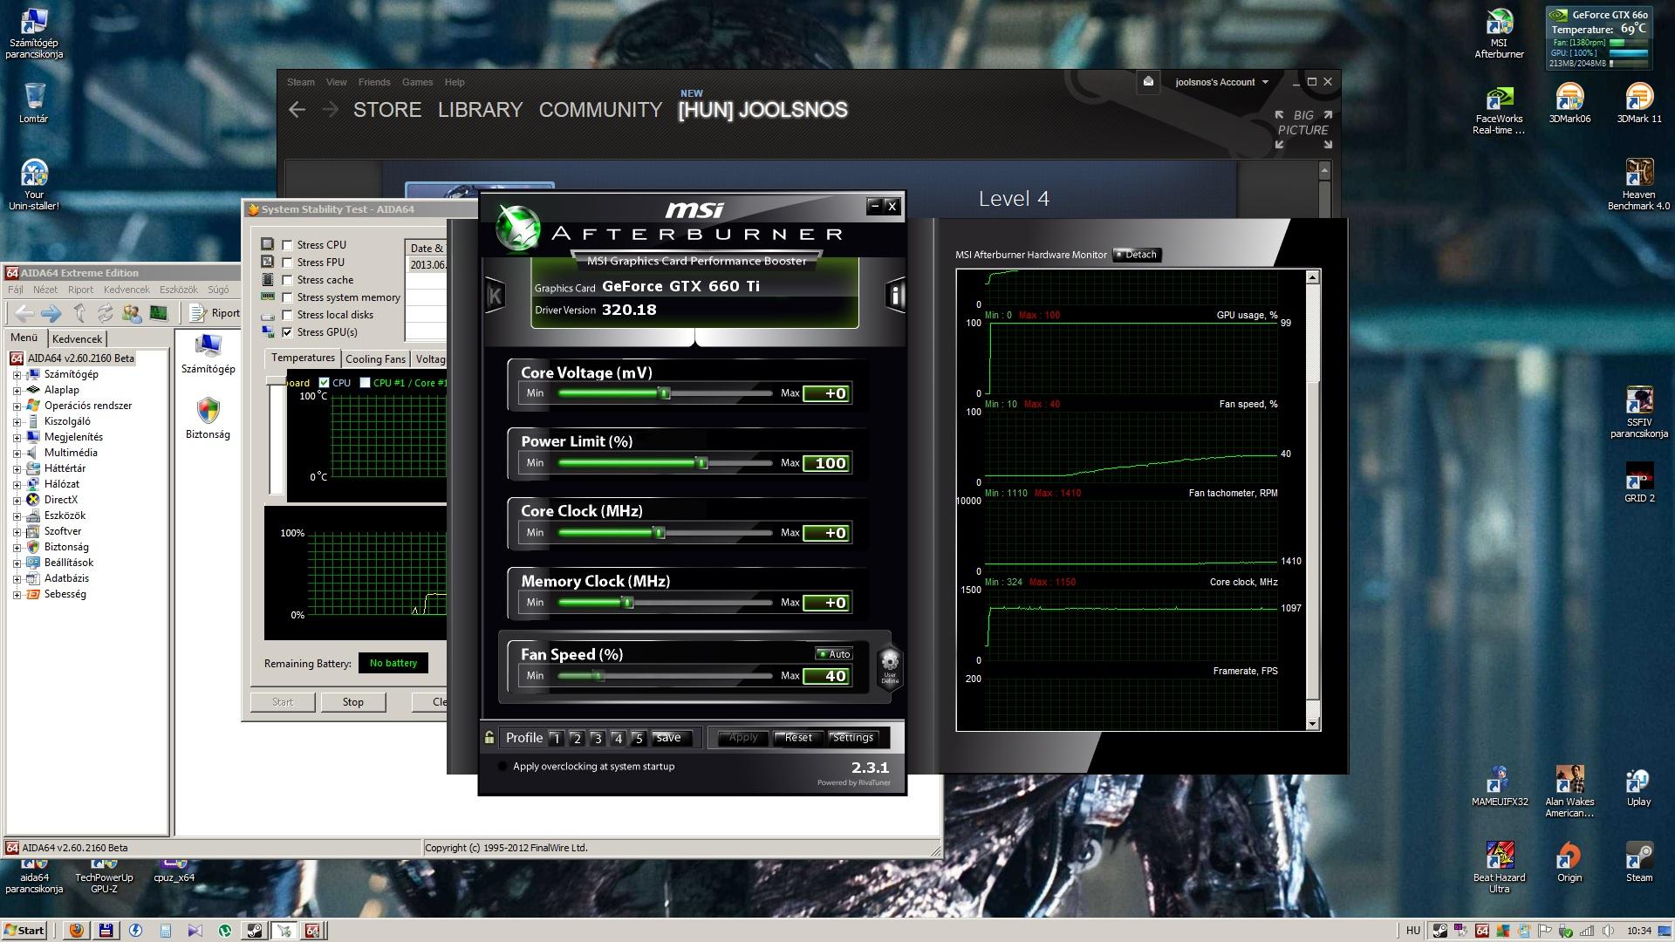
Task: Click uTorrent icon in taskbar
Action: point(224,931)
